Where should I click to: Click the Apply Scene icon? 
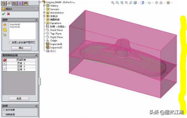[x=161, y=3]
